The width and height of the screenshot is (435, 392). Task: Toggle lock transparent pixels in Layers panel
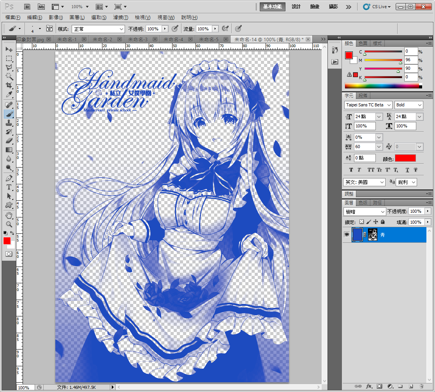point(361,222)
